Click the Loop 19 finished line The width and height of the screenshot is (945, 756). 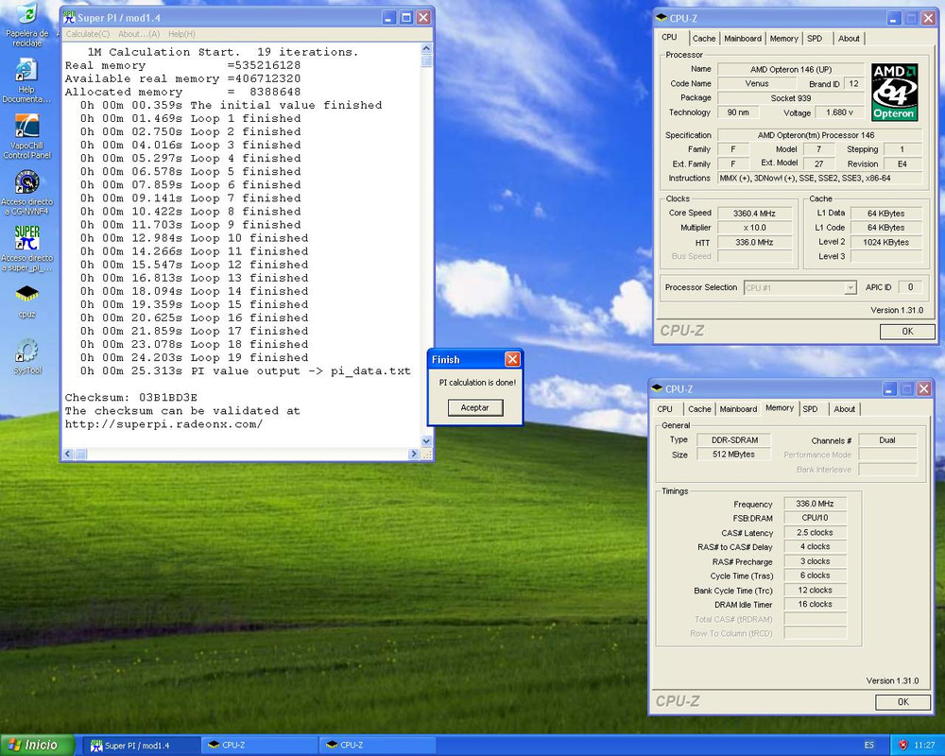[194, 357]
